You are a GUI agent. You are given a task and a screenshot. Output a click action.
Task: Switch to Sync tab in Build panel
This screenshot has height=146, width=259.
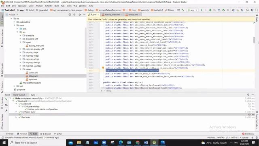click(33, 95)
